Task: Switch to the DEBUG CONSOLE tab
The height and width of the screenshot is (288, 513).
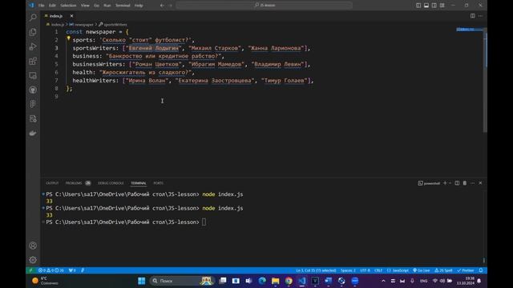Action: pyautogui.click(x=111, y=183)
